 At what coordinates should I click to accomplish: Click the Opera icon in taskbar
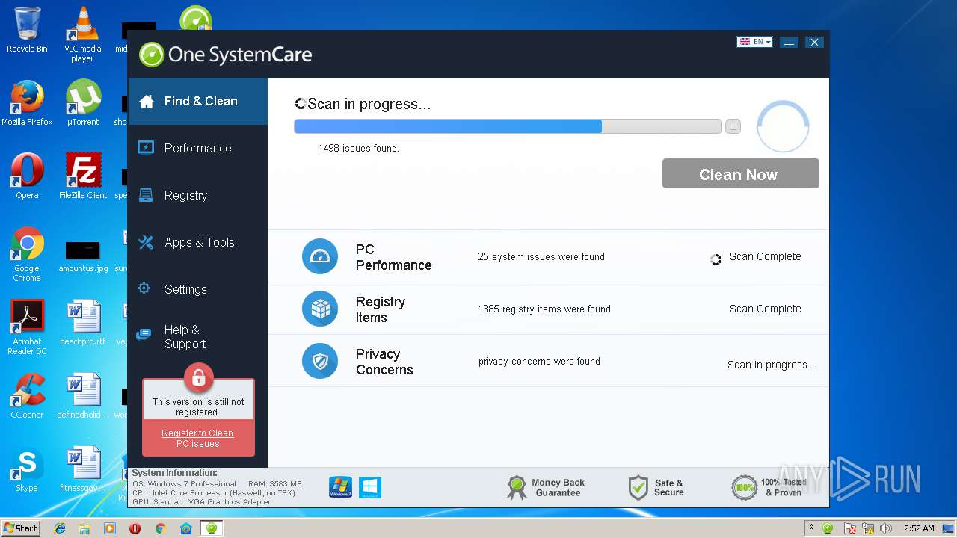(135, 528)
